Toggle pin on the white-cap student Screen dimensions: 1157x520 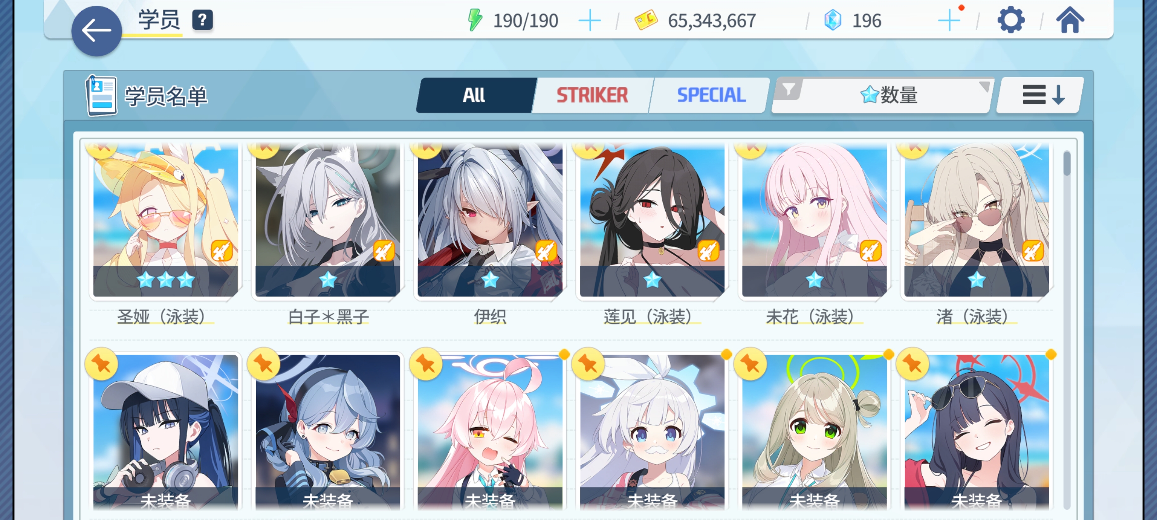pos(102,364)
